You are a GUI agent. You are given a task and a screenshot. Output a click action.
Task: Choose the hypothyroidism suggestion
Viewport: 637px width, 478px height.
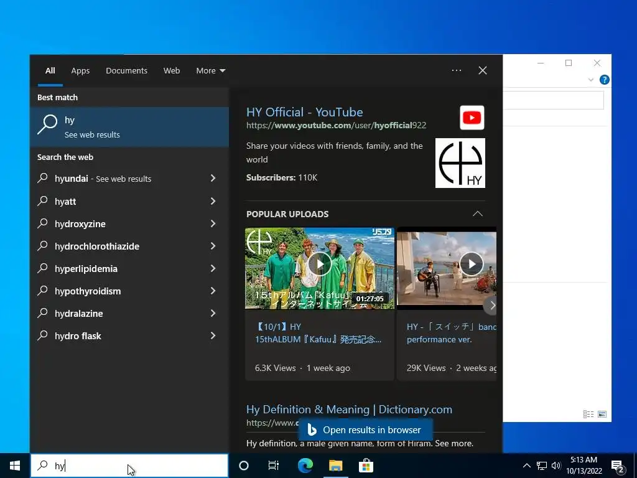click(129, 291)
